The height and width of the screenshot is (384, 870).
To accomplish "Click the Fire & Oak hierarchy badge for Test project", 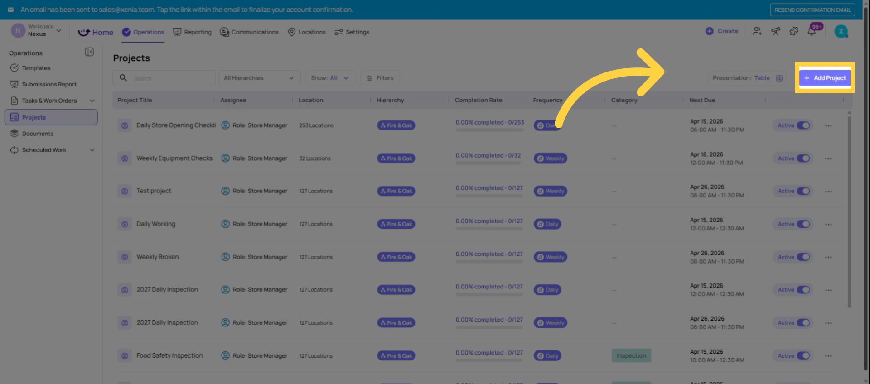I will click(396, 191).
